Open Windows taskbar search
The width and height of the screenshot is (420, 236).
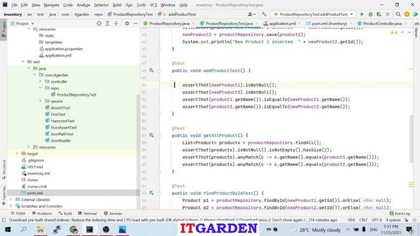click(24, 229)
